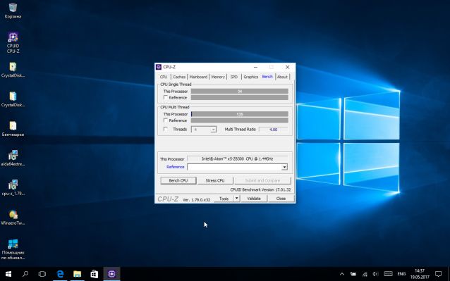Click the Validate button
Screen dimensions: 450x281
[x=254, y=198]
